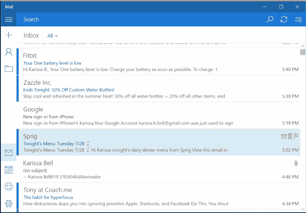Click the Inbox heading

click(x=31, y=35)
